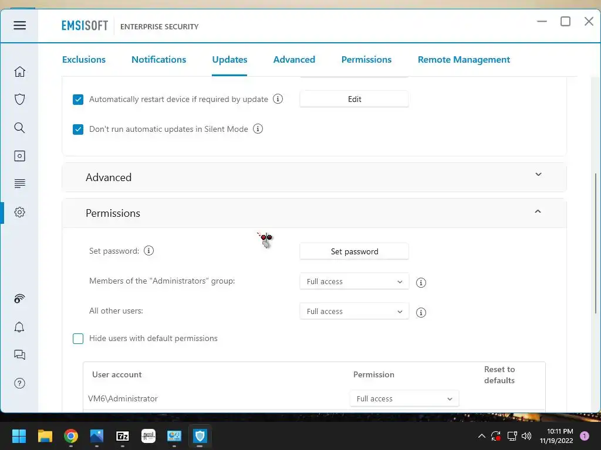Show info for Silent Mode updates option
This screenshot has height=450, width=601.
tap(258, 128)
